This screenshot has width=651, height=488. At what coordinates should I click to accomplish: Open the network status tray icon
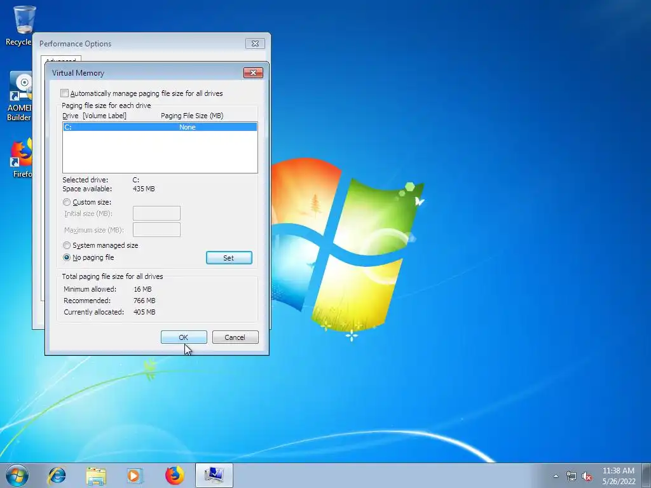pyautogui.click(x=572, y=476)
